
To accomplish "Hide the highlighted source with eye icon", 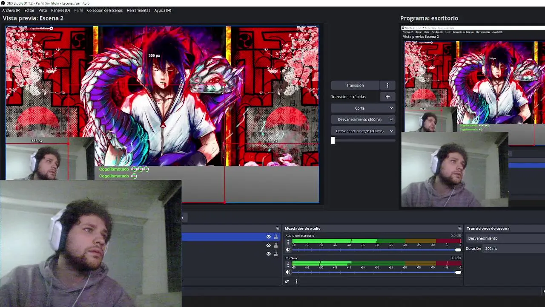I will (x=268, y=237).
